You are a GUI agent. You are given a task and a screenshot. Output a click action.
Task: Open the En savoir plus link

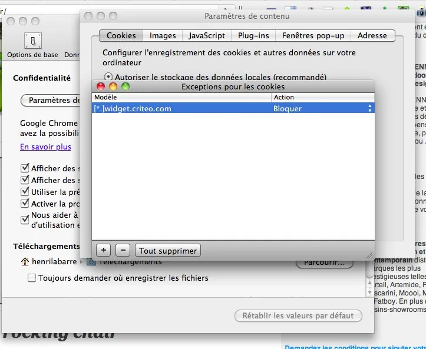(x=45, y=147)
